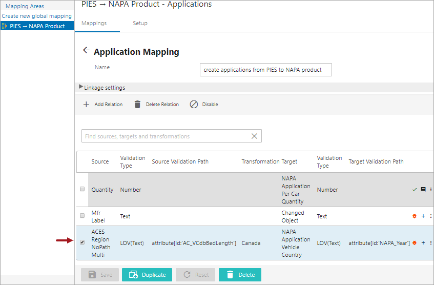Click the mapping Name text field
Screen dimensions: 434x285
coord(265,70)
